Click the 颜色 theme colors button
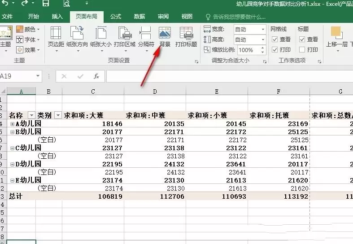Screen dimensions: 353x244 [x=28, y=29]
